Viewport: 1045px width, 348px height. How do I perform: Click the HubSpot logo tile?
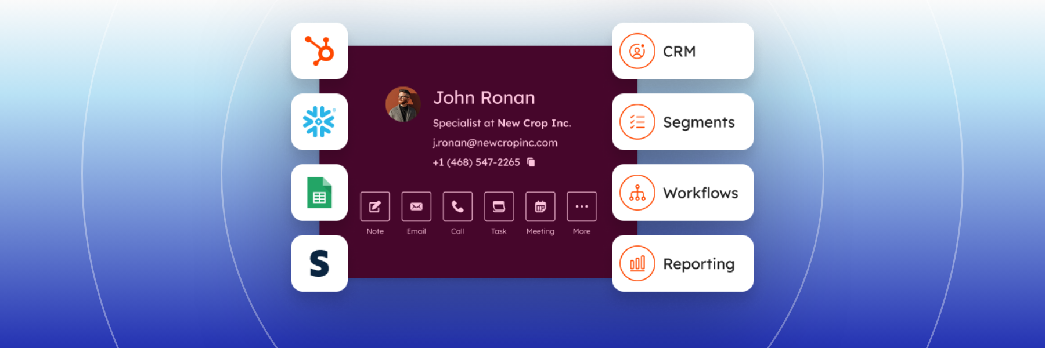tap(319, 51)
